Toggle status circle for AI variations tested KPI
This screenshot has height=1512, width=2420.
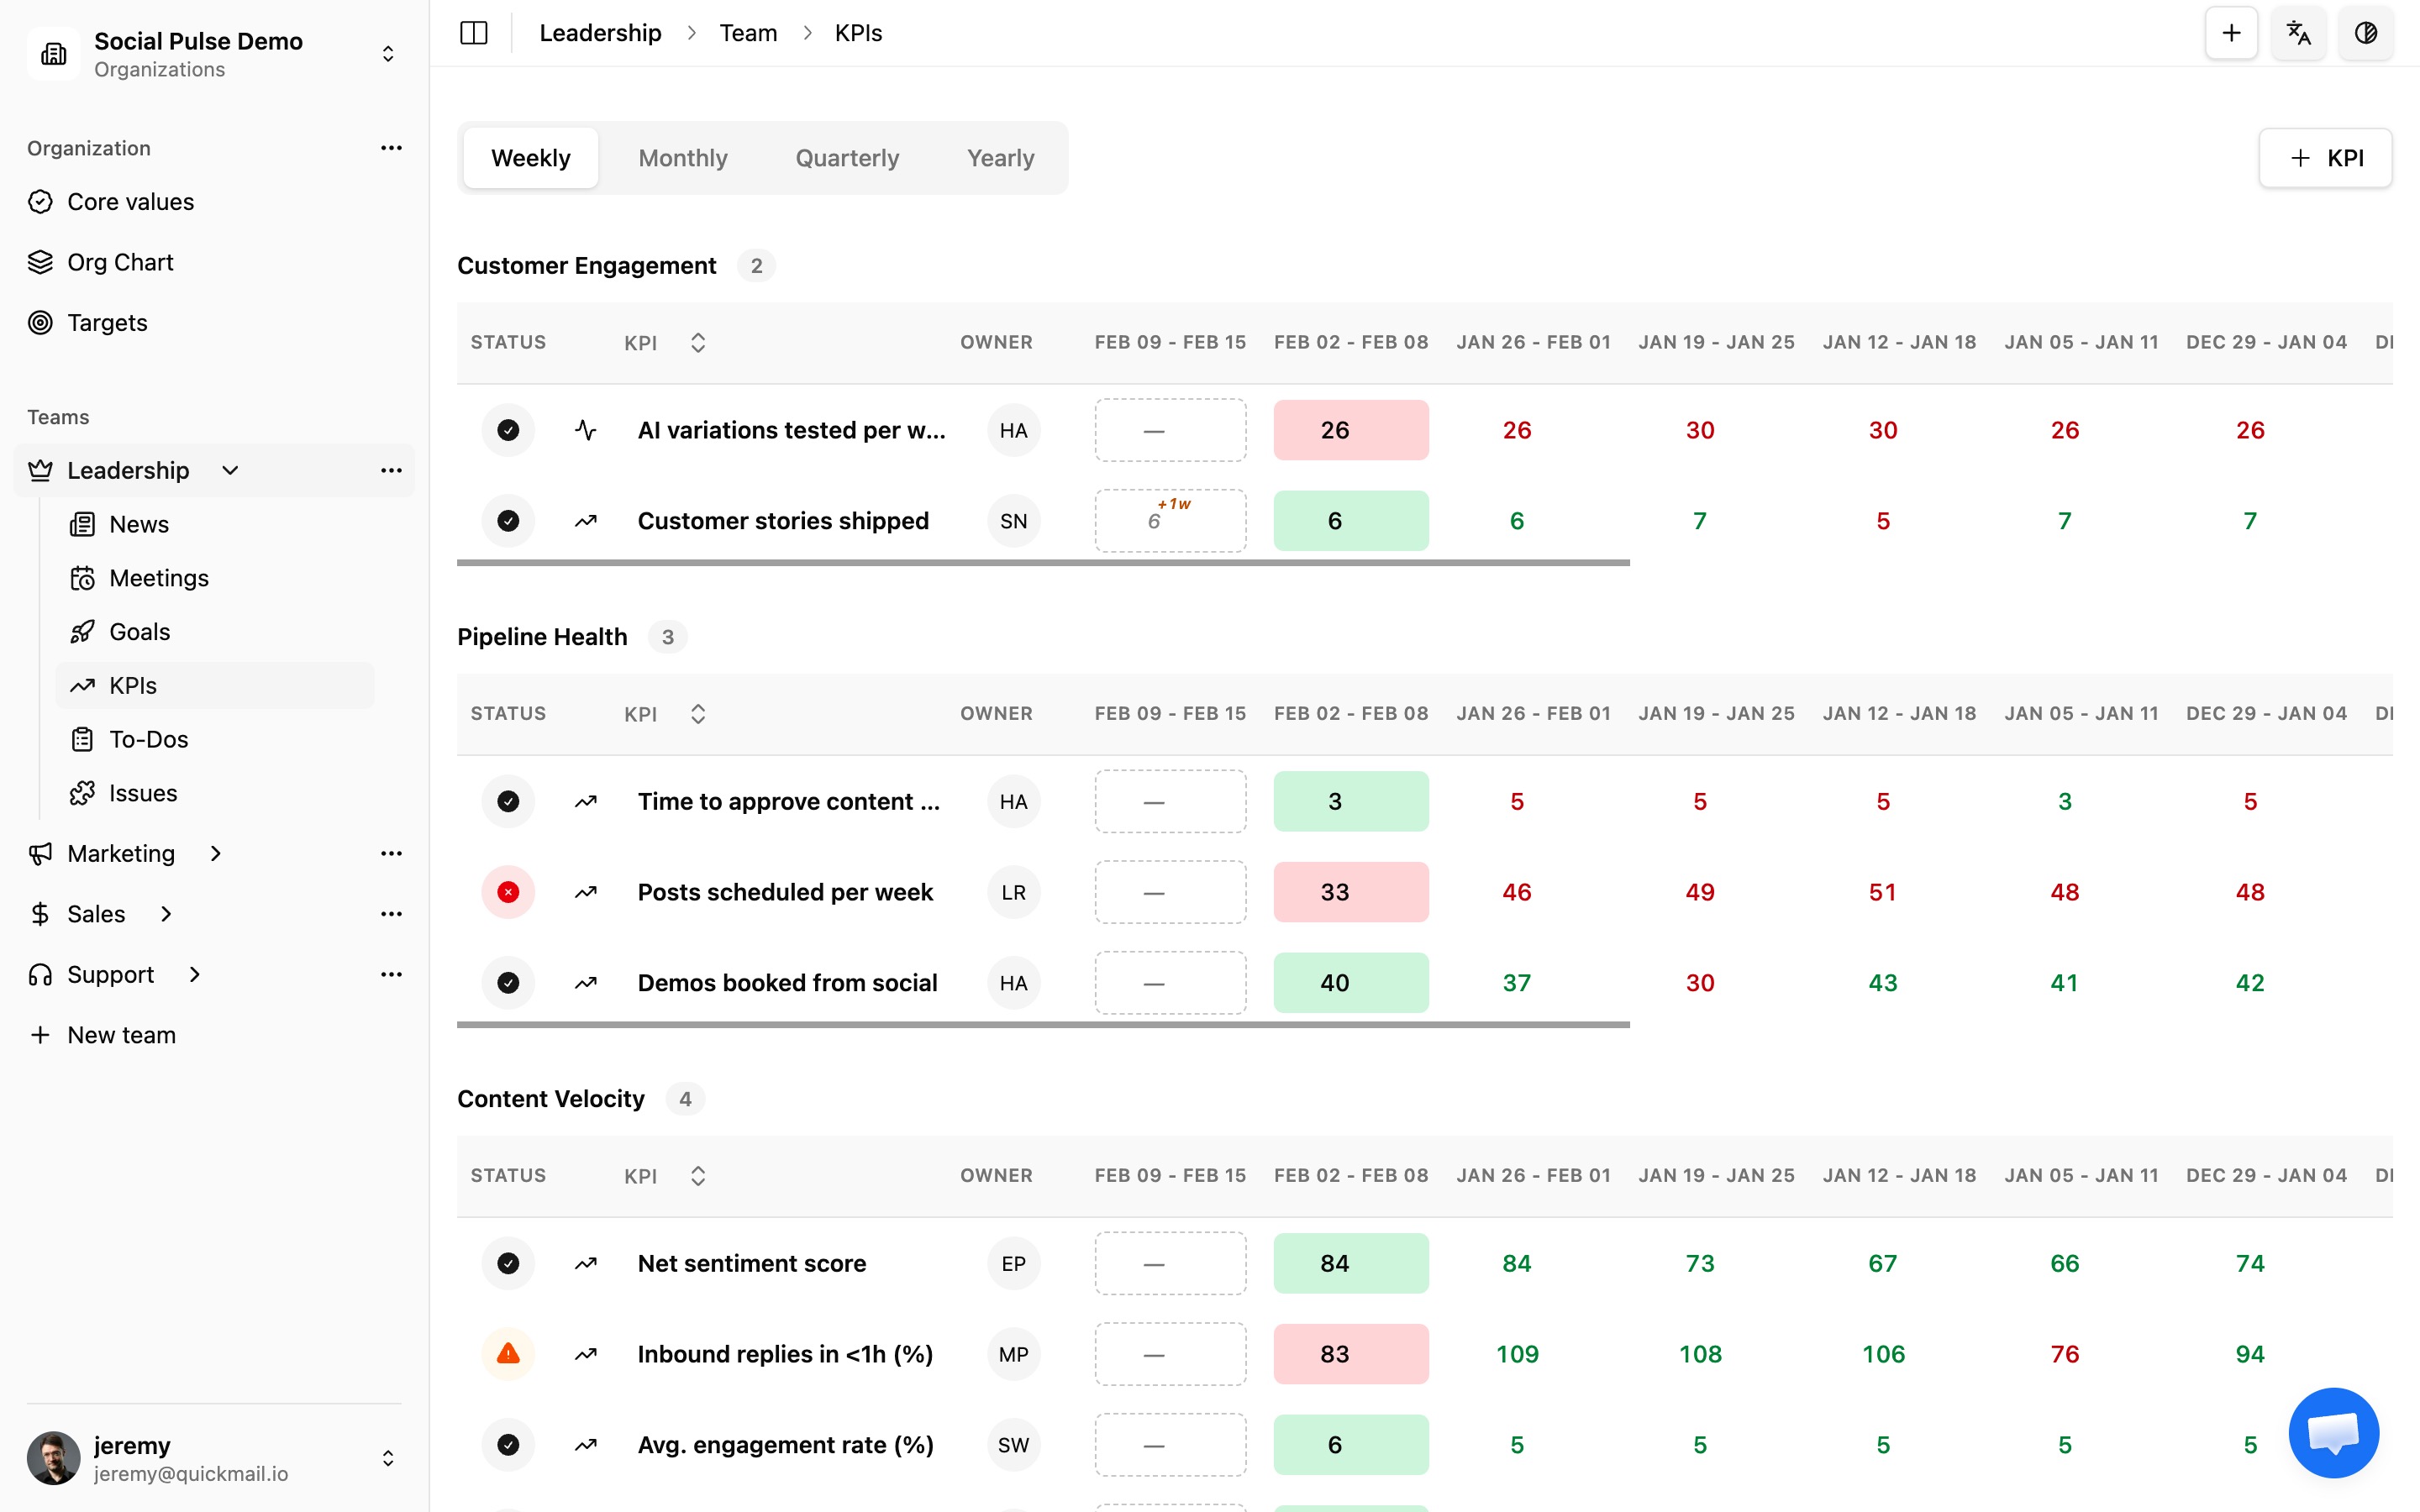[508, 429]
